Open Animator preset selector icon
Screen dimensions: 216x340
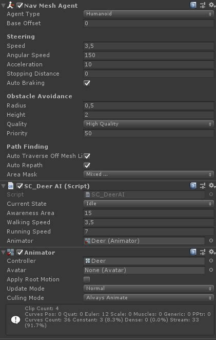point(203,252)
